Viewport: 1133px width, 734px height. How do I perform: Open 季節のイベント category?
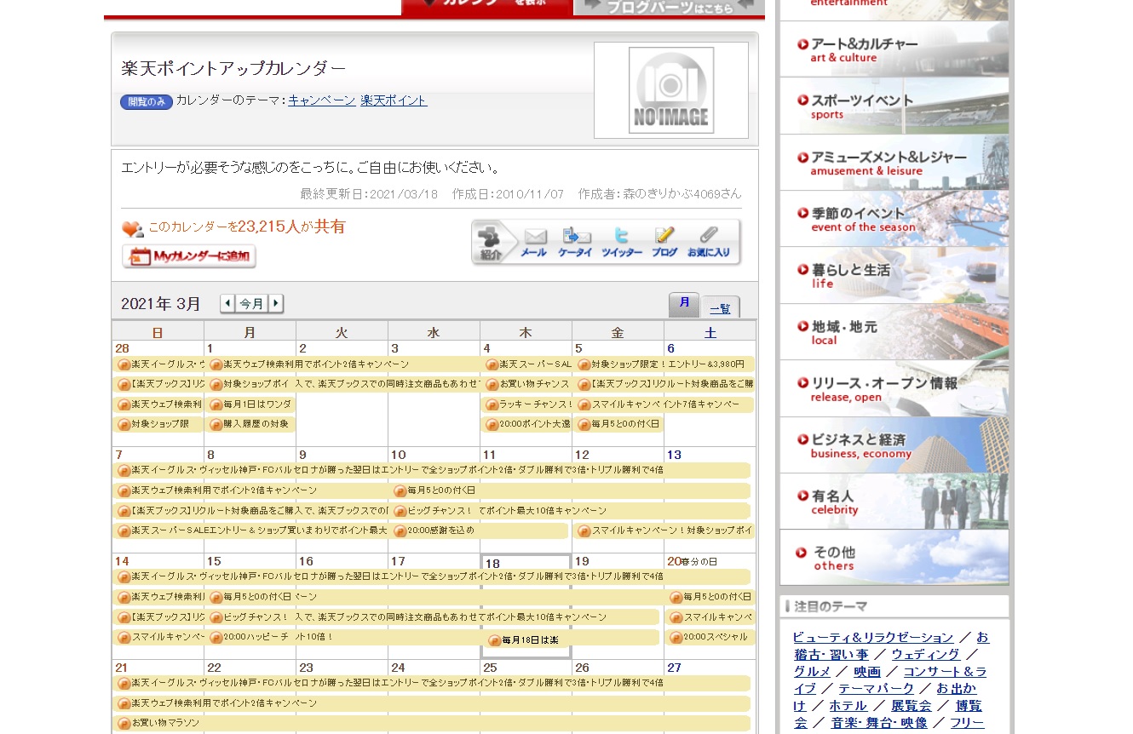click(894, 219)
